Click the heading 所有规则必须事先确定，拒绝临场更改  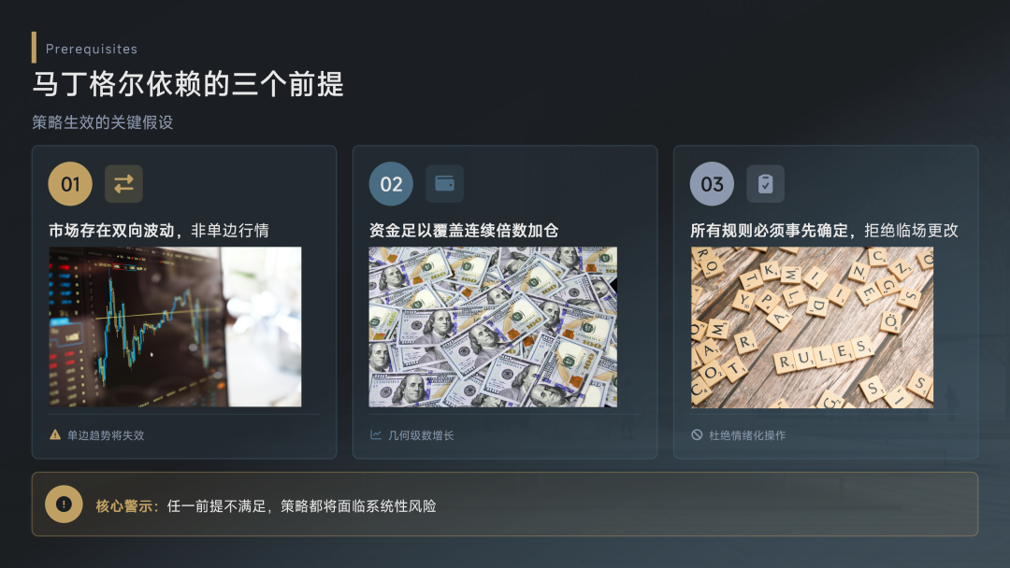[x=825, y=231]
